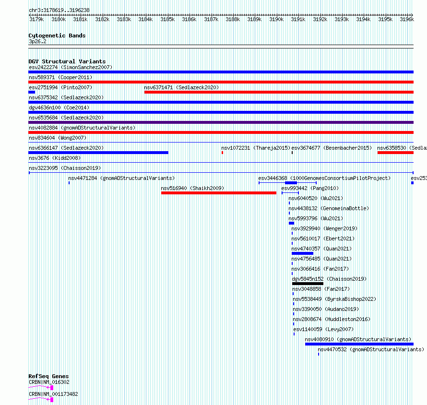Select nsv5538449 (ByrskaBishop2022) label
The image size is (427, 405).
click(x=334, y=299)
